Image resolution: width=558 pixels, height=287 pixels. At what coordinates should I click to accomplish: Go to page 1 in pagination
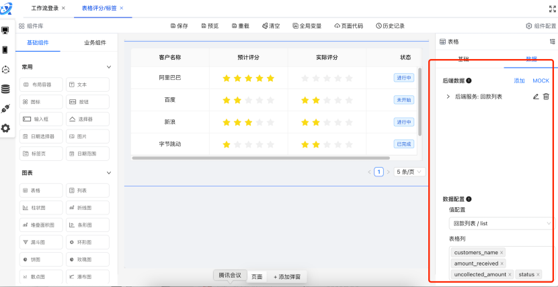click(378, 172)
